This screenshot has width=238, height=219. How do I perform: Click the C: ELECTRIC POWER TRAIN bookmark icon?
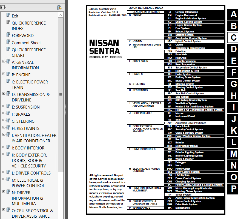click(8, 81)
